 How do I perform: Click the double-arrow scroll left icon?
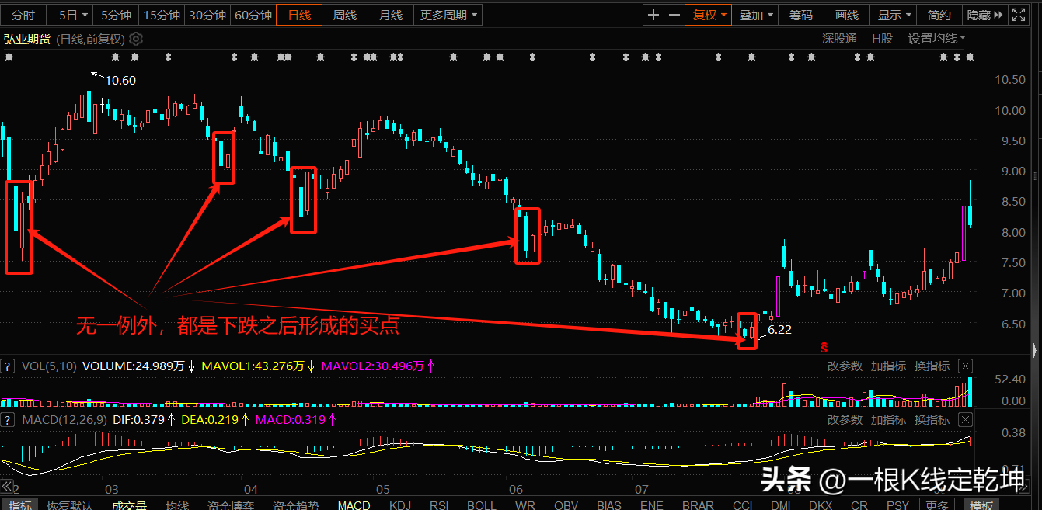pos(7,487)
